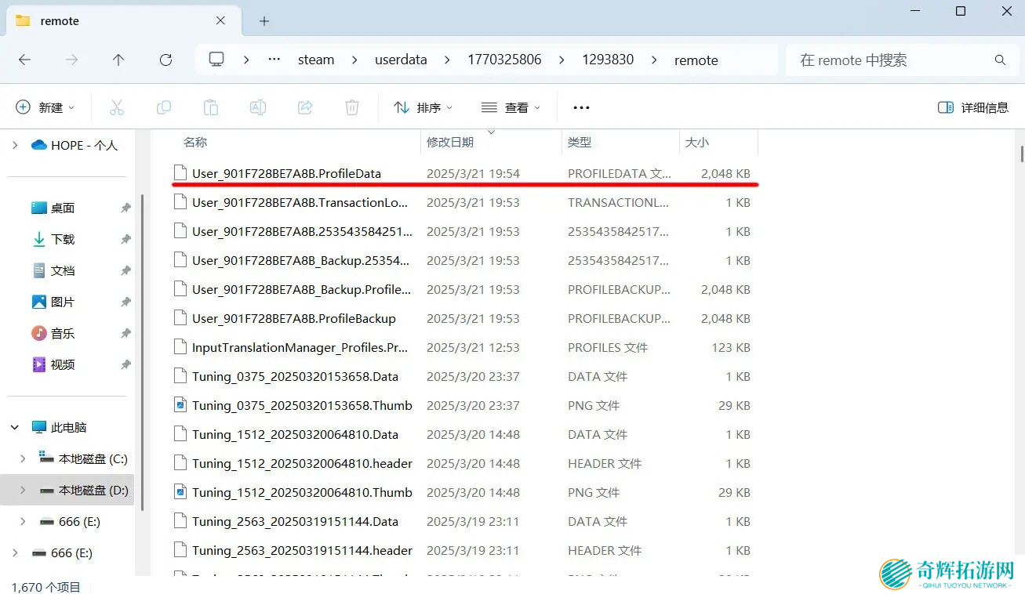The width and height of the screenshot is (1025, 594).
Task: Click the Rename icon in toolbar
Action: click(x=258, y=107)
